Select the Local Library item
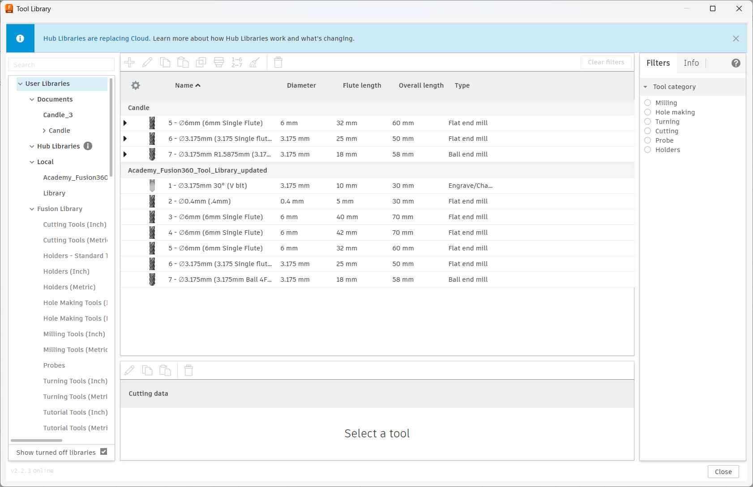Viewport: 753px width, 487px height. pyautogui.click(x=54, y=193)
